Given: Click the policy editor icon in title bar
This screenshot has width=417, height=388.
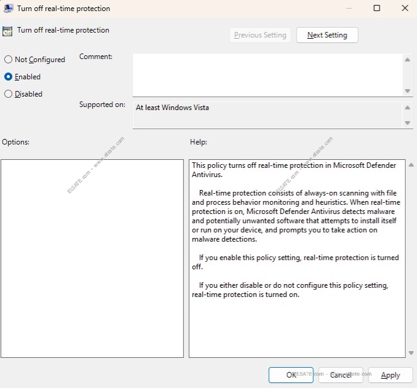Looking at the screenshot, I should (x=9, y=9).
